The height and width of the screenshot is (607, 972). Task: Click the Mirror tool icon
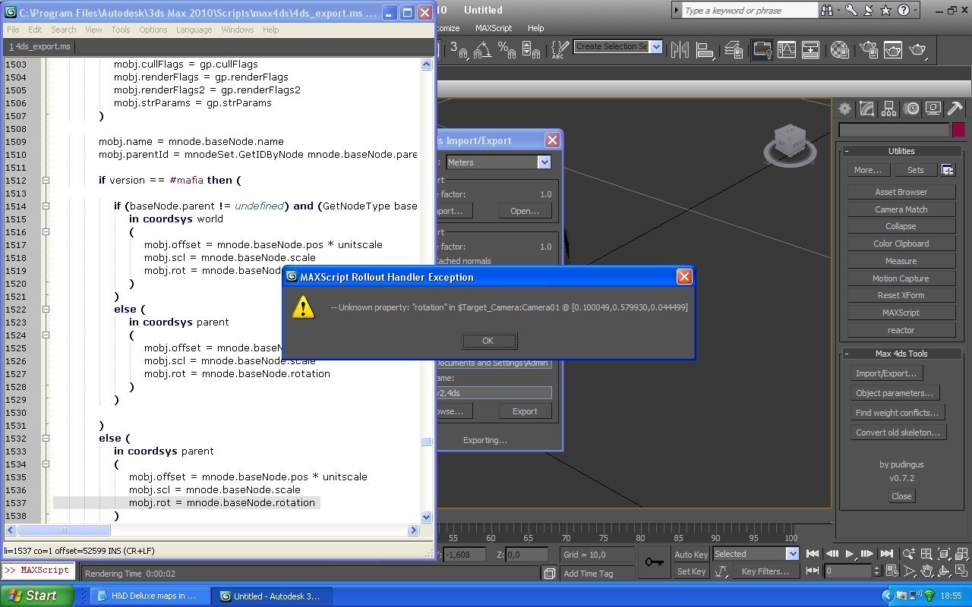coord(680,50)
